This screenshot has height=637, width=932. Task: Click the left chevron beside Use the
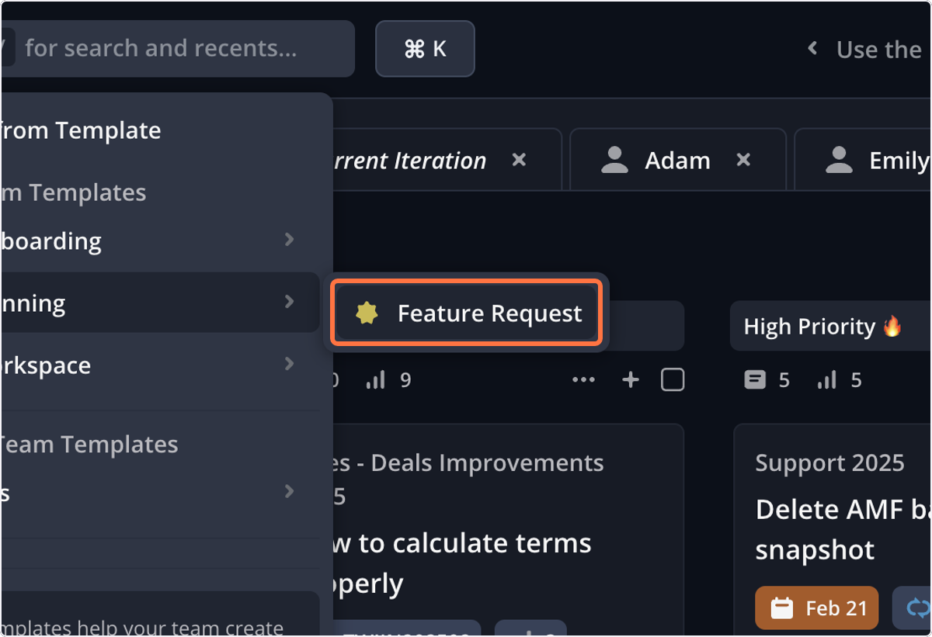(812, 49)
